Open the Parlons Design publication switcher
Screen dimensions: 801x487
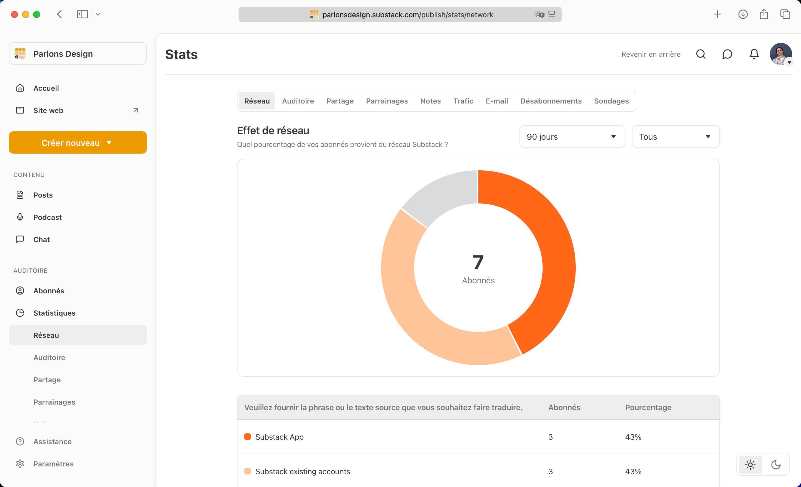pyautogui.click(x=78, y=53)
